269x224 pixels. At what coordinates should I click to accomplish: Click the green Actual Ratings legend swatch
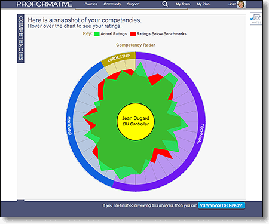(x=97, y=34)
